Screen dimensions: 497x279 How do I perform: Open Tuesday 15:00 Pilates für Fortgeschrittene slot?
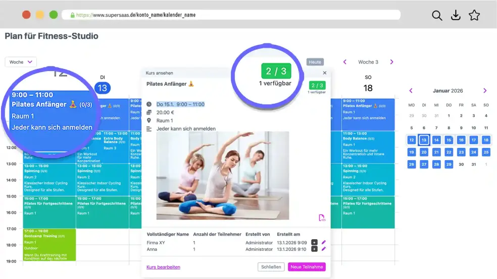tap(103, 213)
